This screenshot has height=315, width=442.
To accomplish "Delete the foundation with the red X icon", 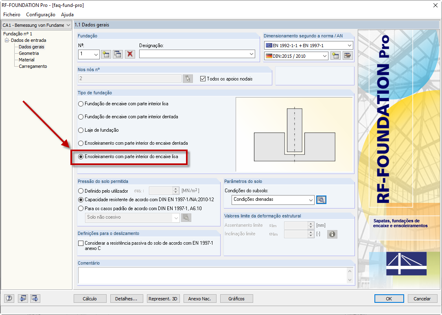I will [x=130, y=54].
